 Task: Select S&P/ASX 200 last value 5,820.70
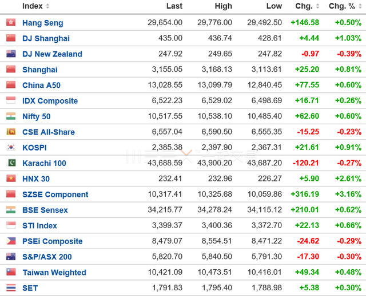(x=167, y=256)
